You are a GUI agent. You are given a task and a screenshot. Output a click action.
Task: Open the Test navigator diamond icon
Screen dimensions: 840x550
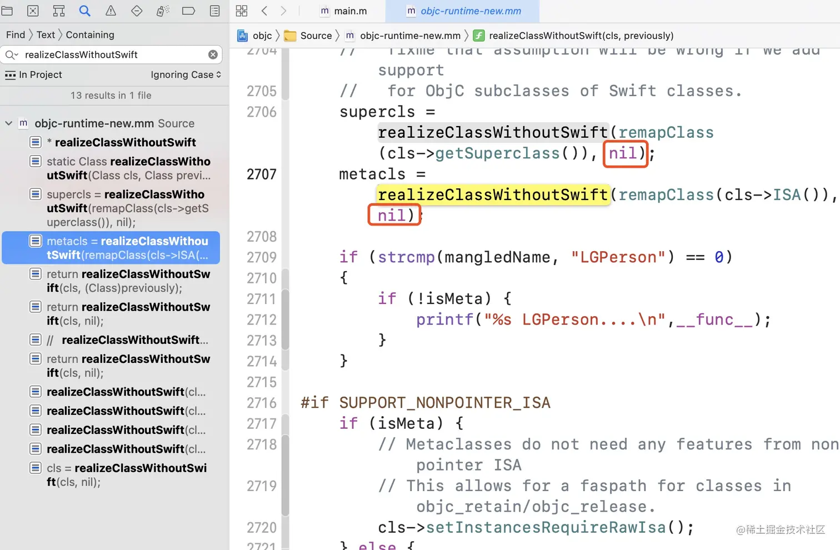coord(137,11)
